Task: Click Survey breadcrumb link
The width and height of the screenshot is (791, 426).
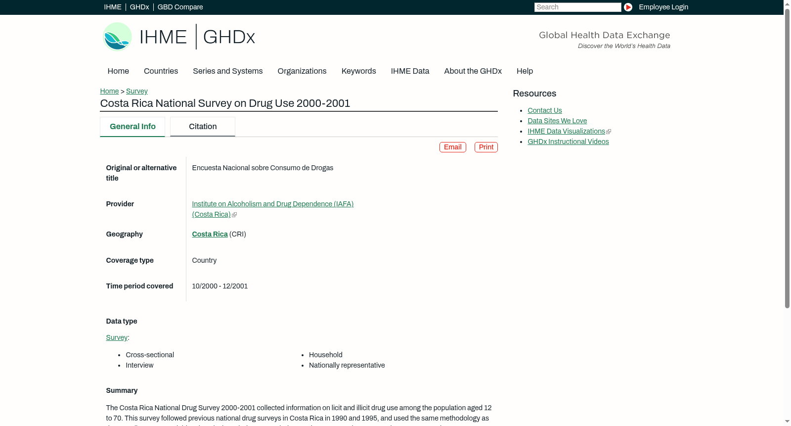Action: 136,91
